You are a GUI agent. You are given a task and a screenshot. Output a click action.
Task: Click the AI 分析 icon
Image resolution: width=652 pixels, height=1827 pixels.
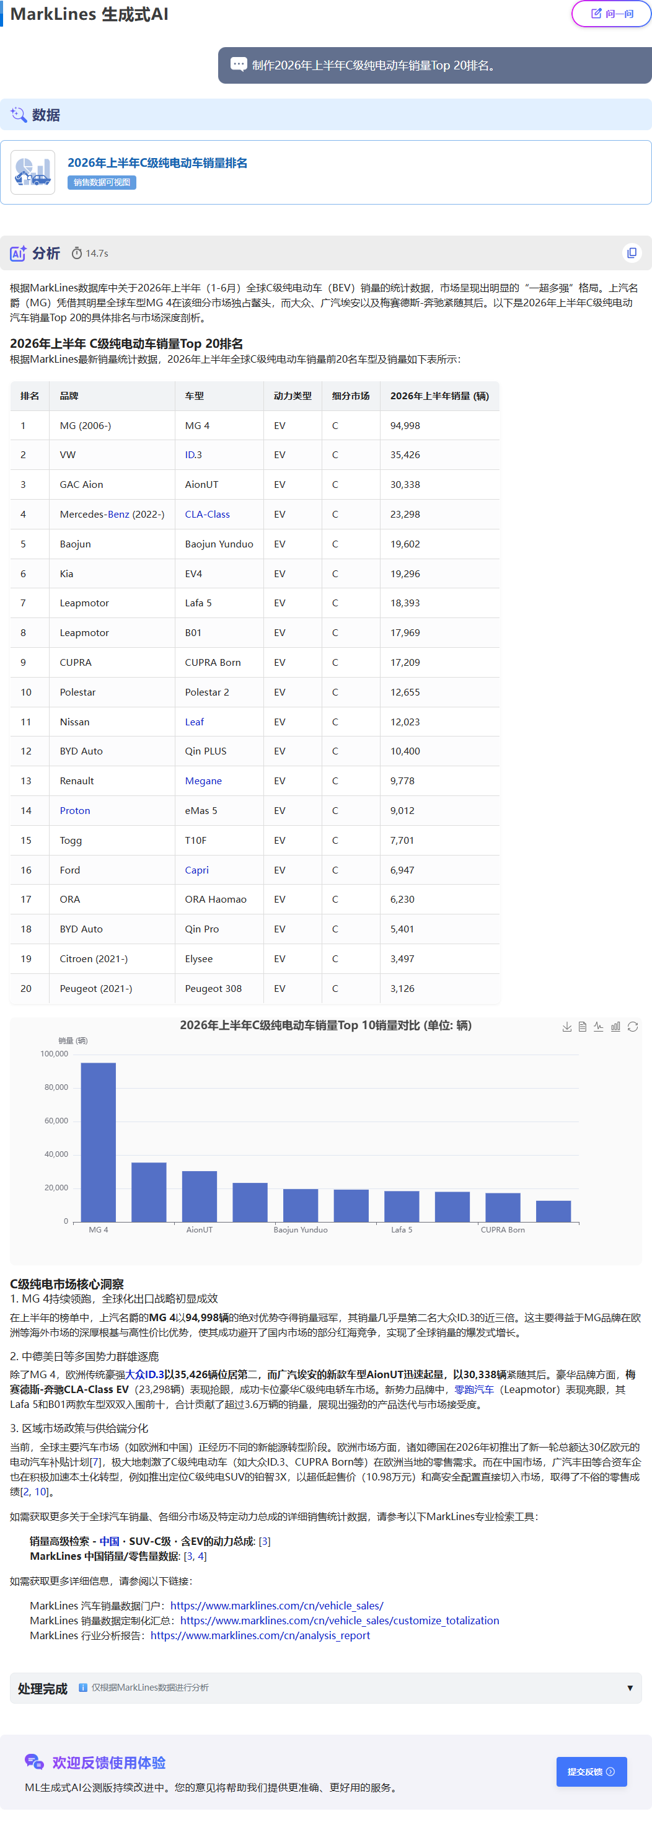coord(18,253)
